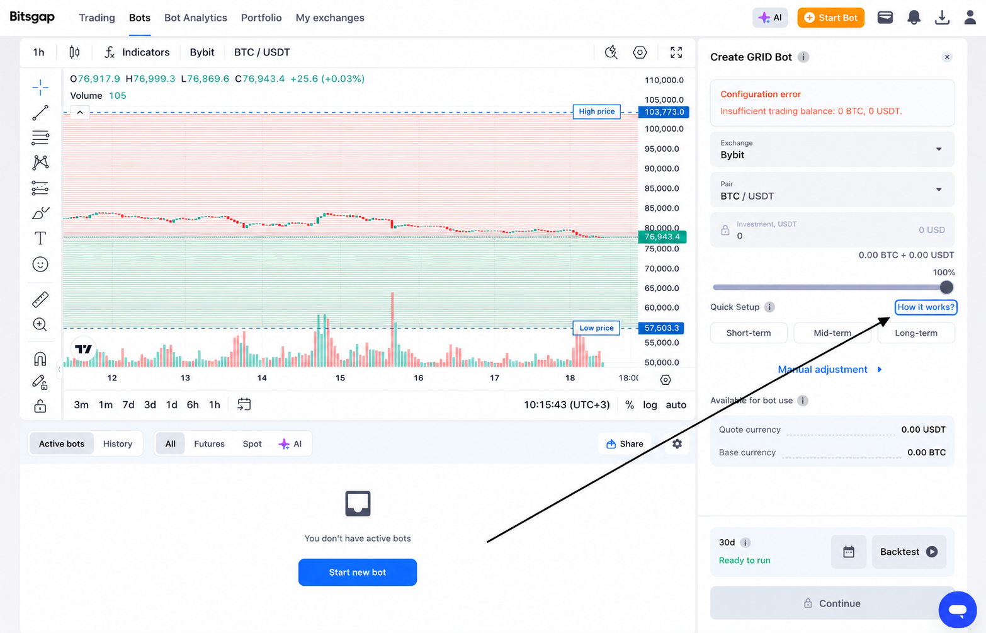Select the Text annotation tool
This screenshot has height=633, width=986.
pos(40,238)
